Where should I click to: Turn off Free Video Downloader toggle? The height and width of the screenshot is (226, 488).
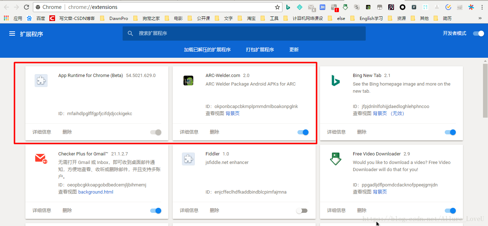coord(450,211)
